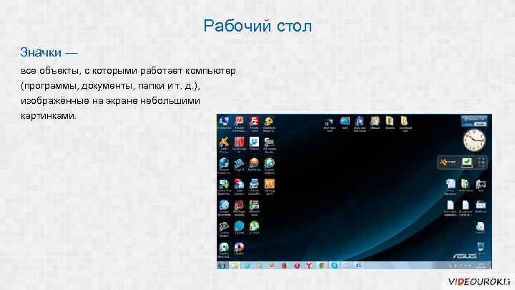Open File Explorer from the taskbar

[x=235, y=266]
